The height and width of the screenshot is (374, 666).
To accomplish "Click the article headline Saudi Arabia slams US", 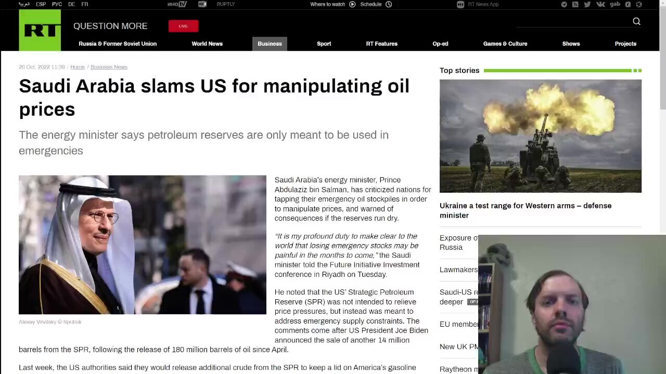I will click(x=214, y=98).
